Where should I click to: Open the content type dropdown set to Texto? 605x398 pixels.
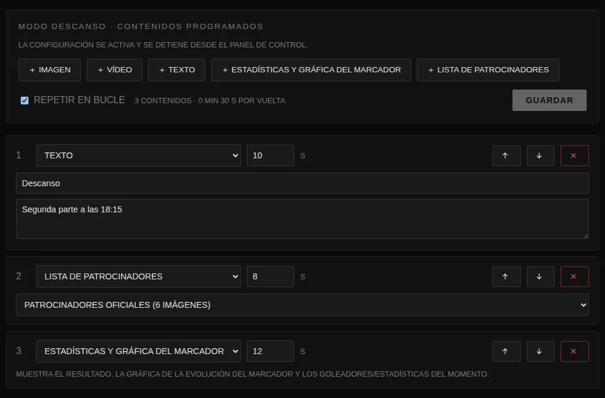click(138, 155)
